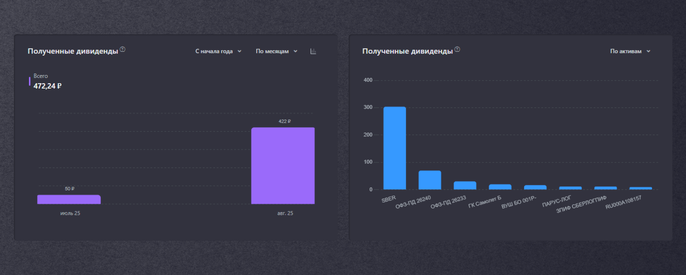The image size is (686, 275).
Task: Click the ВУШ БО 001Р- blue bar
Action: (535, 187)
